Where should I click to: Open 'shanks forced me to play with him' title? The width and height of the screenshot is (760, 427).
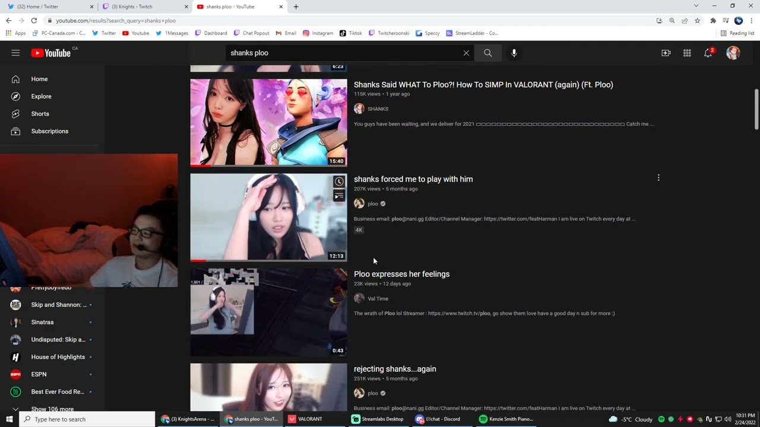coord(413,179)
